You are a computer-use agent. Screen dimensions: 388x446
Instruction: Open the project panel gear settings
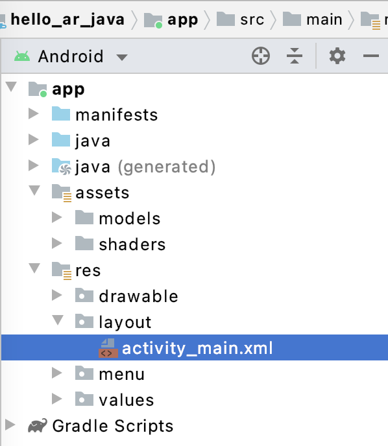(337, 56)
